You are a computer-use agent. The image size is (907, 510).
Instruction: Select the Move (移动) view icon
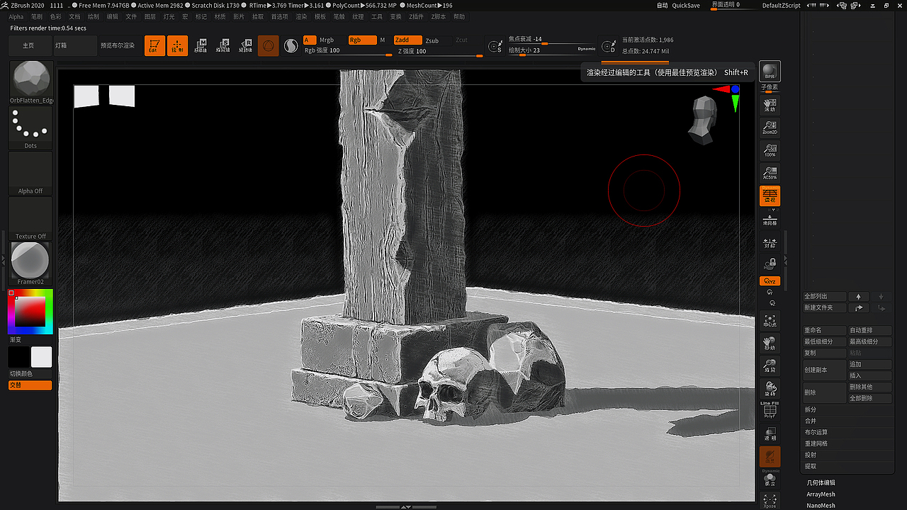[770, 344]
